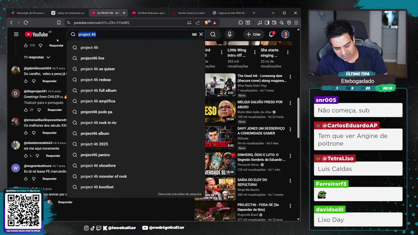418x235 pixels.
Task: Open the YouTube hamburger guide menu
Action: 16,34
